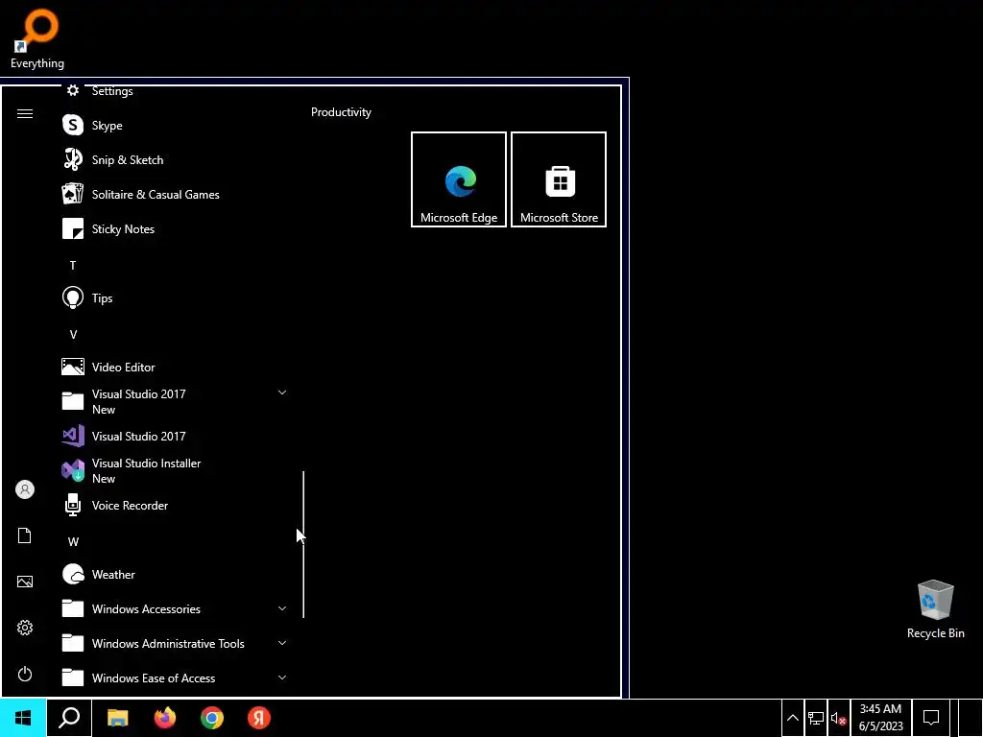Open the notification Action Center
This screenshot has width=983, height=737.
[931, 718]
